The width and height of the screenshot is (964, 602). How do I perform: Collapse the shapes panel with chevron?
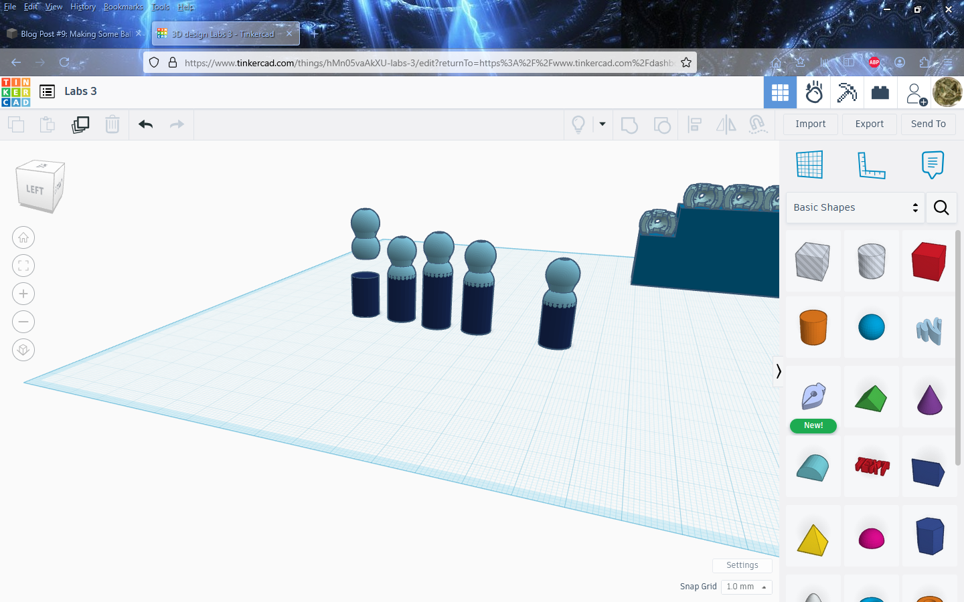(778, 371)
